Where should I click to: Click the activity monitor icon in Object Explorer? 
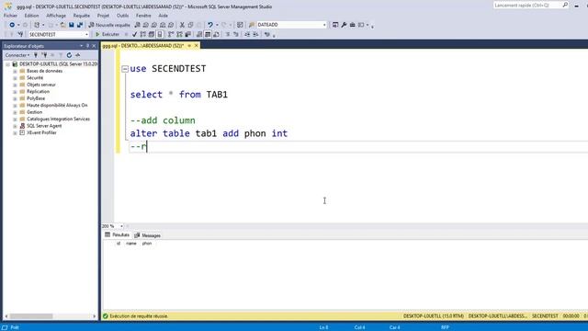(77, 55)
